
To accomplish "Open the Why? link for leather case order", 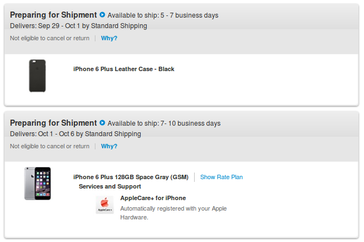I will (109, 38).
